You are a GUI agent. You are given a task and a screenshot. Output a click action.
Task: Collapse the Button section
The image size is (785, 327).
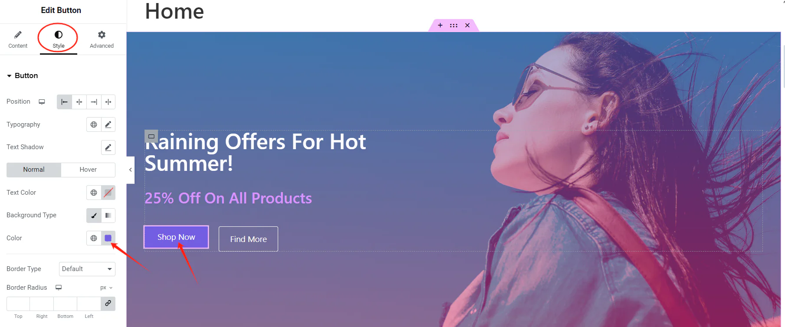pyautogui.click(x=23, y=75)
